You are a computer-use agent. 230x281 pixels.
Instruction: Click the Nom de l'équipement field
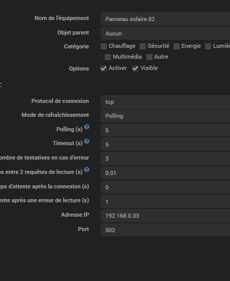click(x=165, y=19)
